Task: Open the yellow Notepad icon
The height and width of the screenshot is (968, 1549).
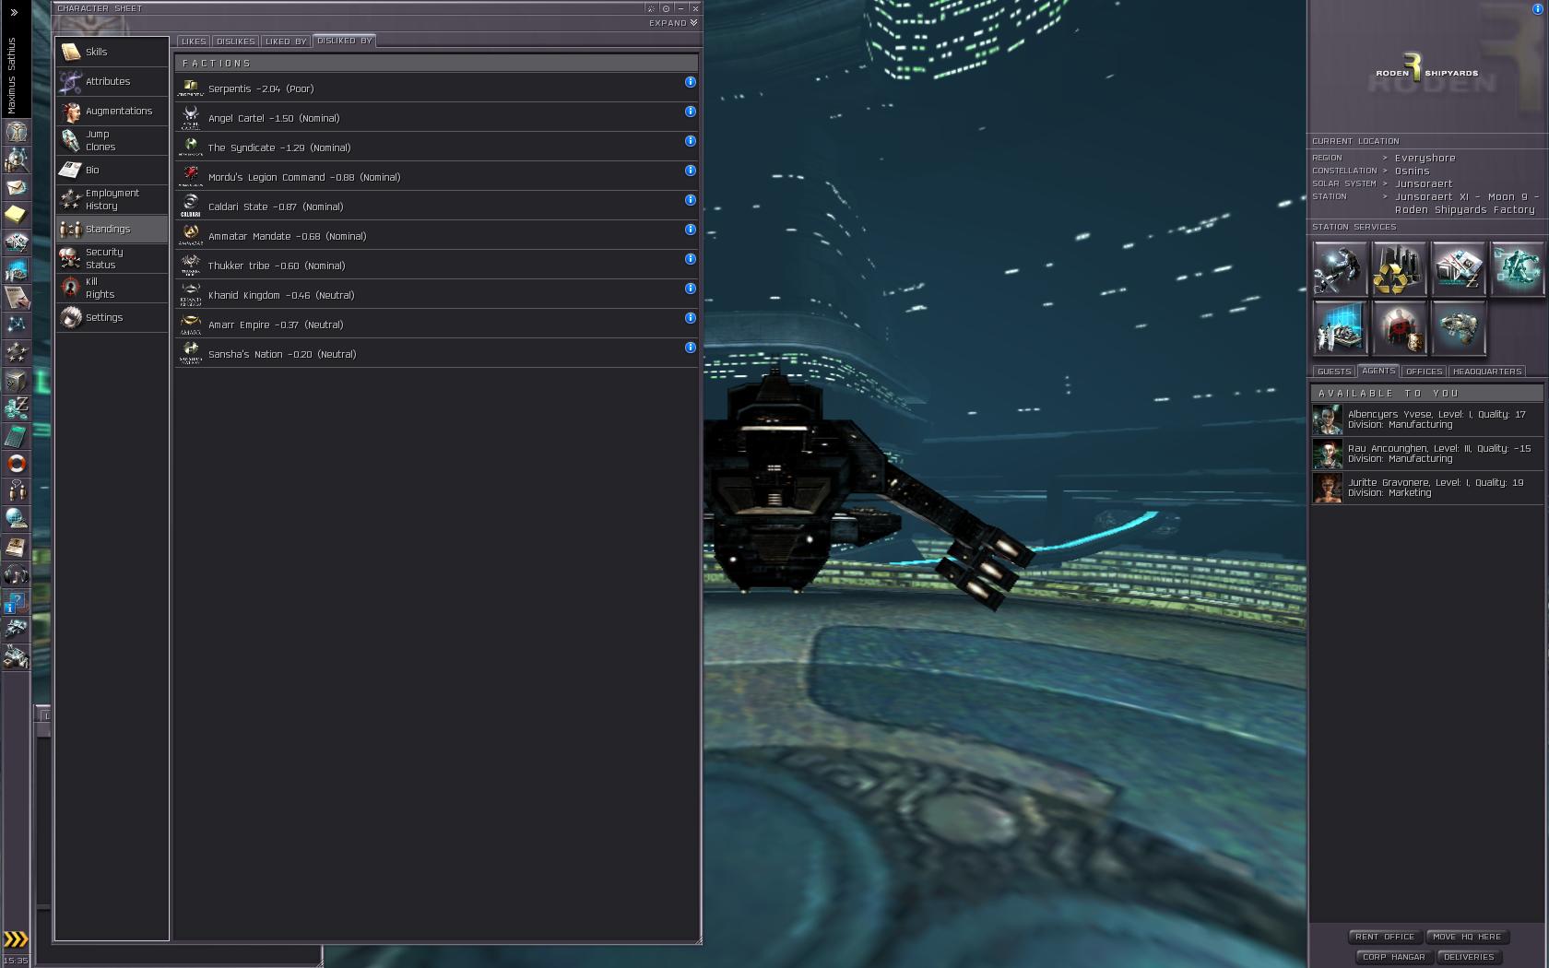Action: [16, 215]
